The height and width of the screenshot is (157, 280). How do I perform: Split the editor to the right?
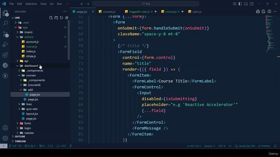269,12
